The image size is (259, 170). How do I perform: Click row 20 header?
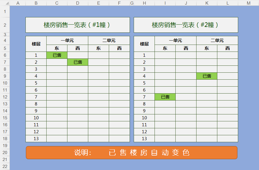pyautogui.click(x=5, y=153)
